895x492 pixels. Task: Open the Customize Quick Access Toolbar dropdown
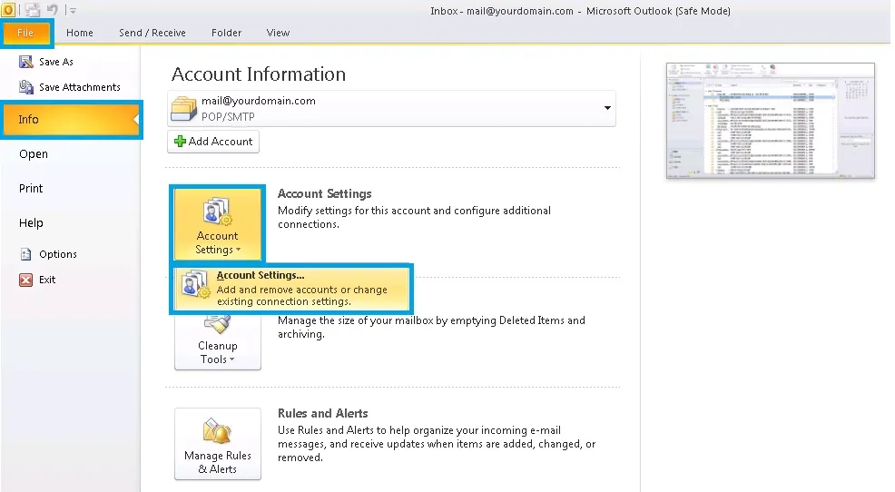coord(73,11)
